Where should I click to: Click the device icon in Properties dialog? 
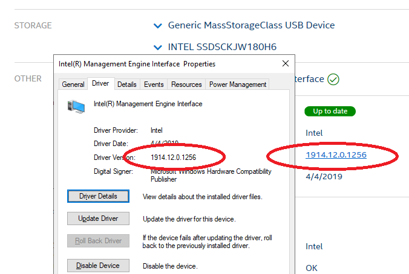(77, 107)
